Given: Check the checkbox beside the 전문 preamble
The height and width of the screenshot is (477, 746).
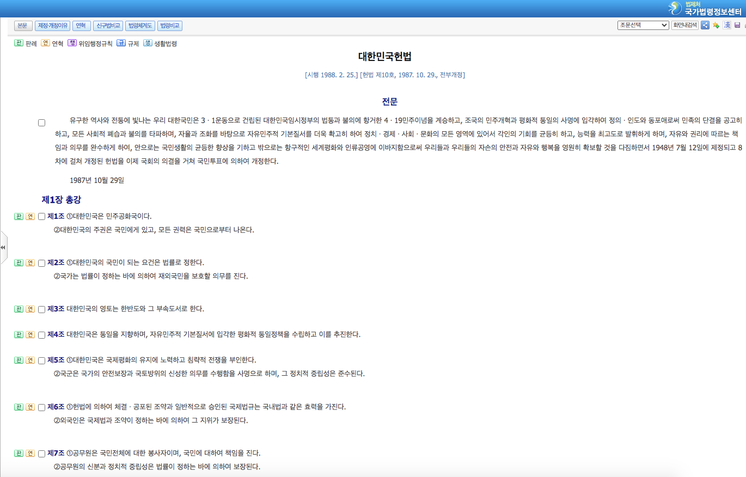Looking at the screenshot, I should (41, 122).
